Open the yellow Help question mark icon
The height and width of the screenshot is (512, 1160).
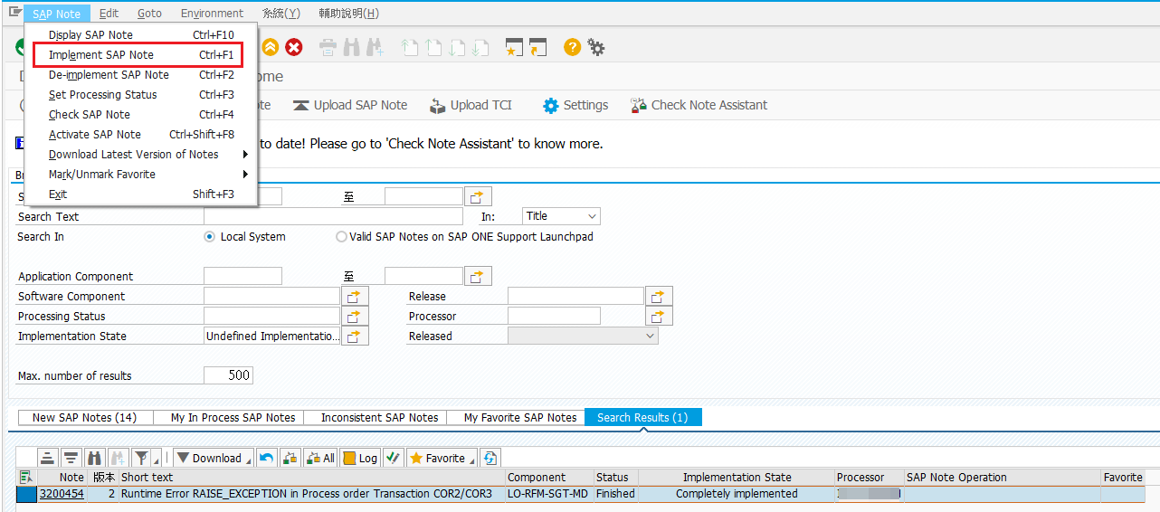click(572, 47)
